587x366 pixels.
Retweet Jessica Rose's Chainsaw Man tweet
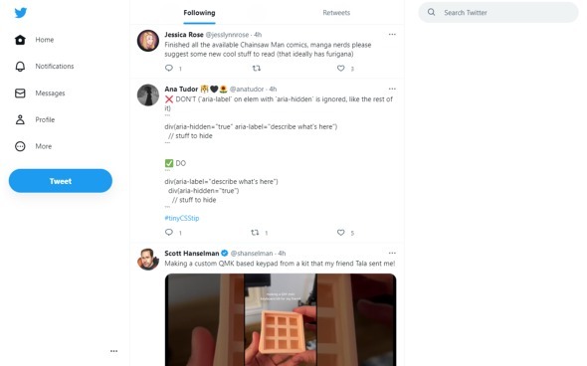pyautogui.click(x=256, y=68)
